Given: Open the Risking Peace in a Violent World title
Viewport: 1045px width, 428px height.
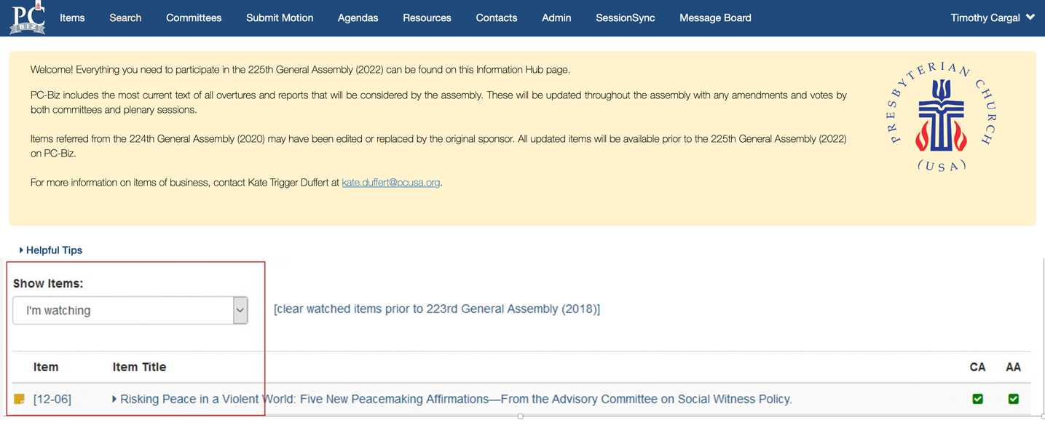Looking at the screenshot, I should [x=456, y=399].
